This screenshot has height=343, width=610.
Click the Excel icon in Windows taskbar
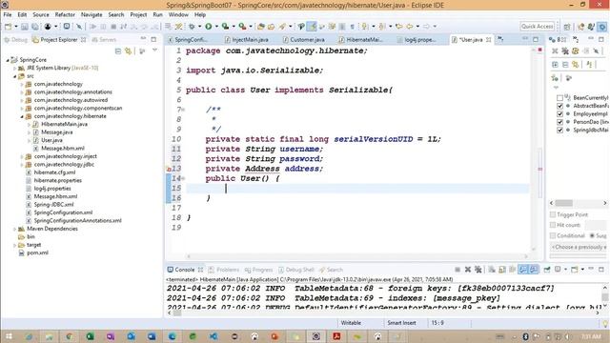click(x=91, y=336)
